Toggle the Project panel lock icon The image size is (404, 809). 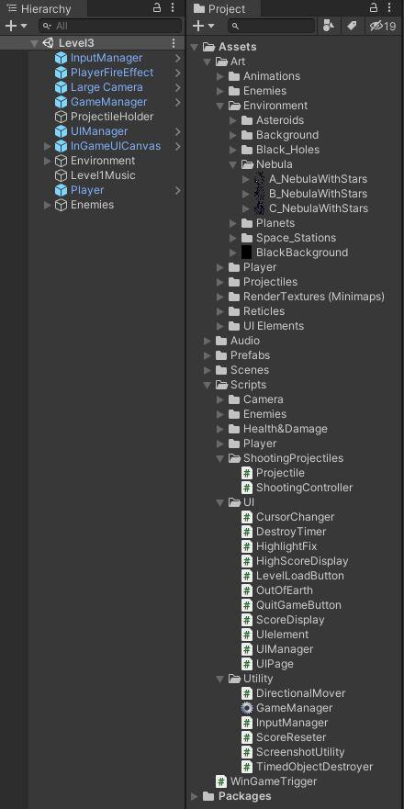coord(374,8)
